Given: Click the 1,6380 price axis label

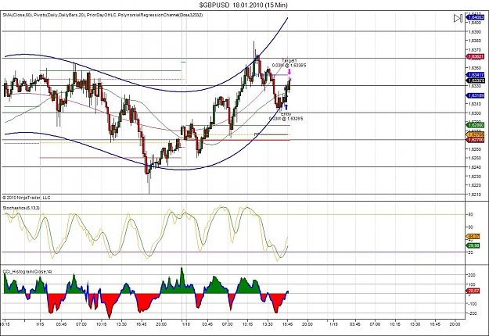Looking at the screenshot, I should 473,41.
